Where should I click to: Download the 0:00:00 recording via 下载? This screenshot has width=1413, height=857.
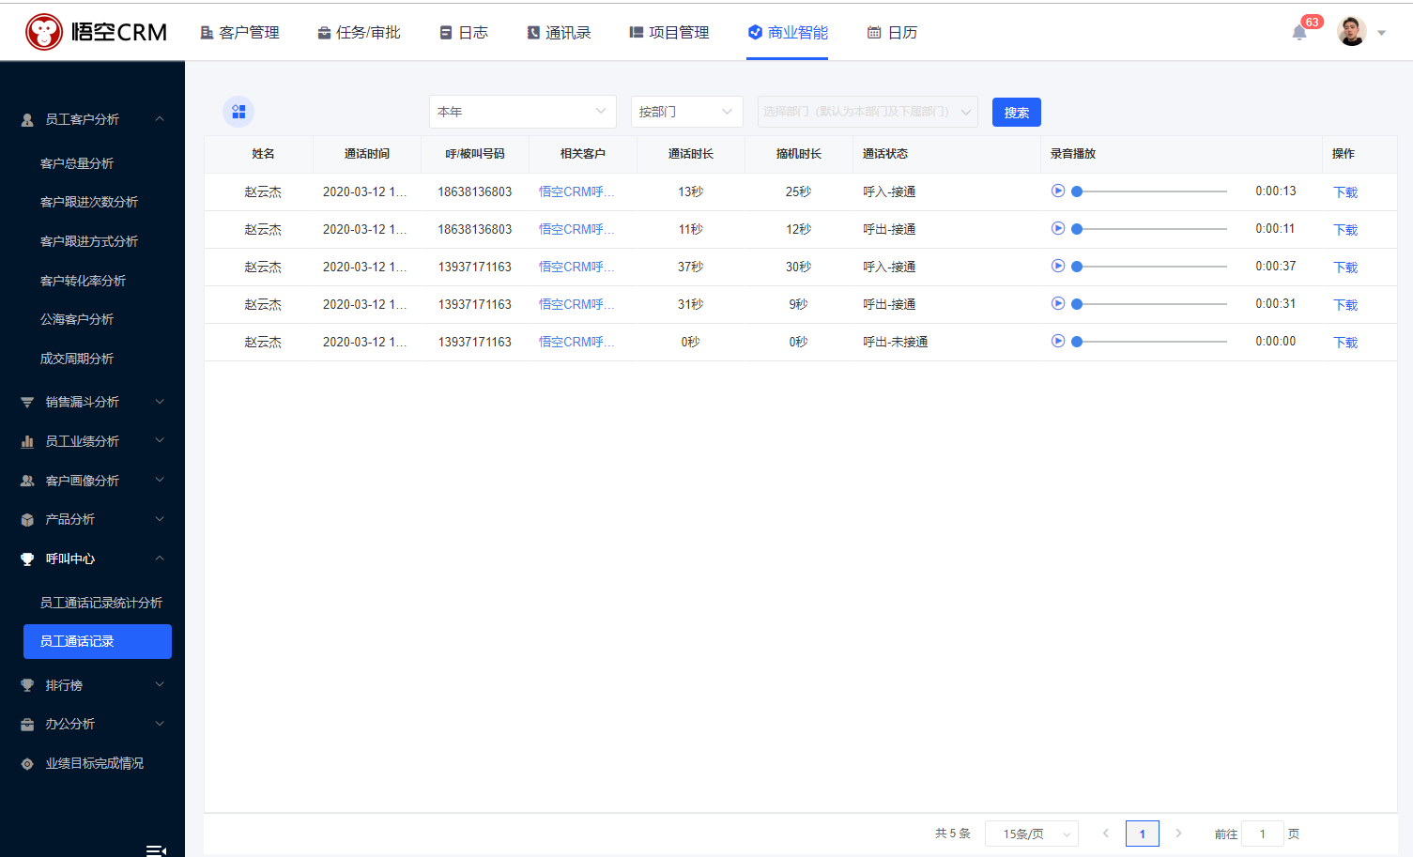[x=1345, y=343]
